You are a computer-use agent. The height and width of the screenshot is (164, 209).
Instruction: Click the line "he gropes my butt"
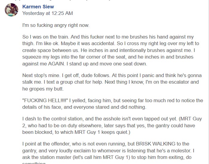tap(43, 89)
